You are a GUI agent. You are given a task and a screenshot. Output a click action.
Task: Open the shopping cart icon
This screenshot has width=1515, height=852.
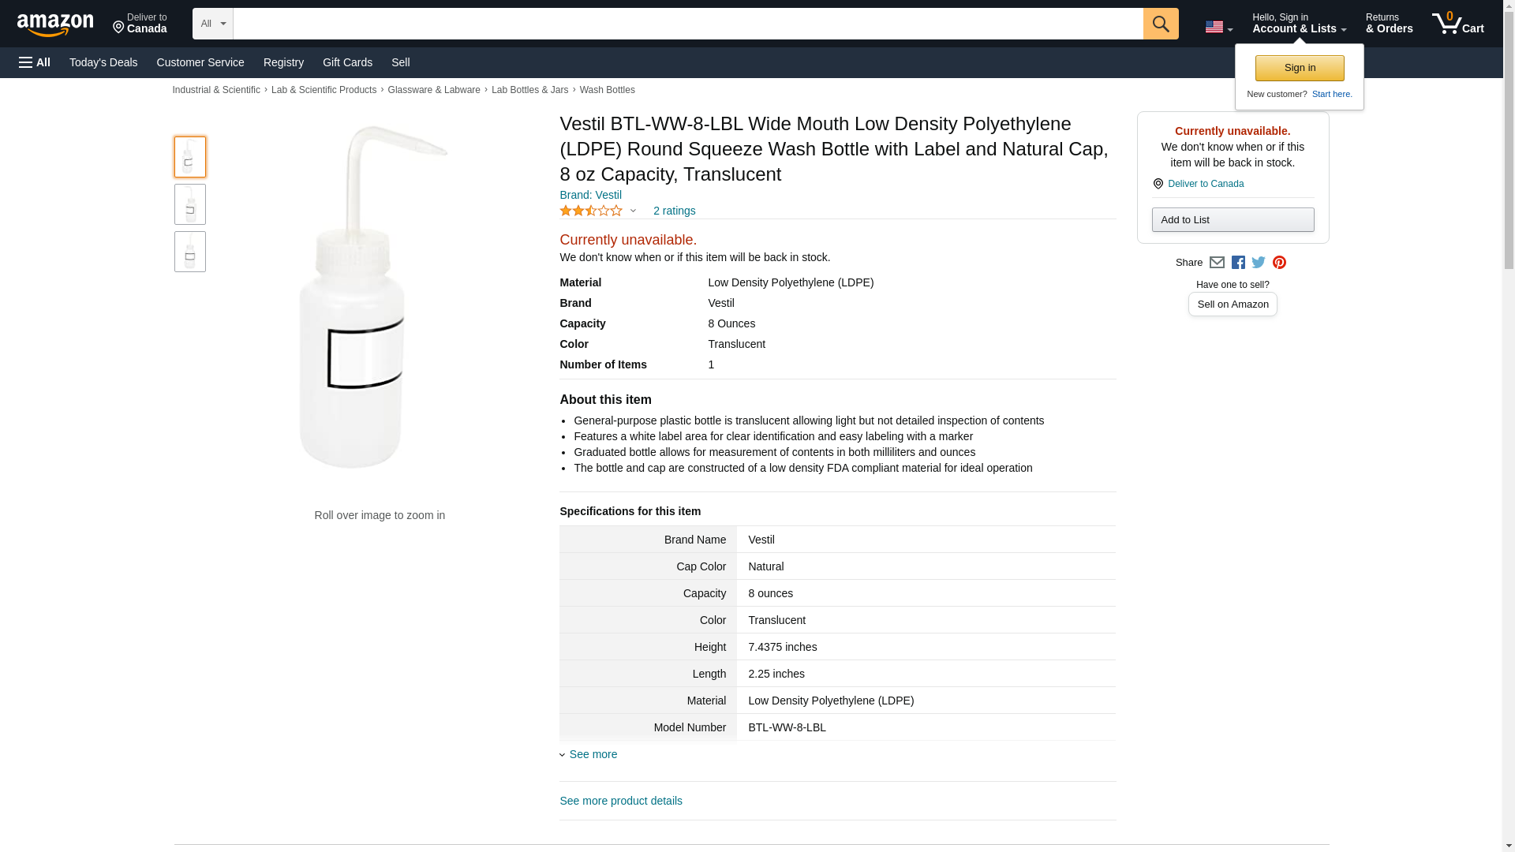[x=1457, y=24]
